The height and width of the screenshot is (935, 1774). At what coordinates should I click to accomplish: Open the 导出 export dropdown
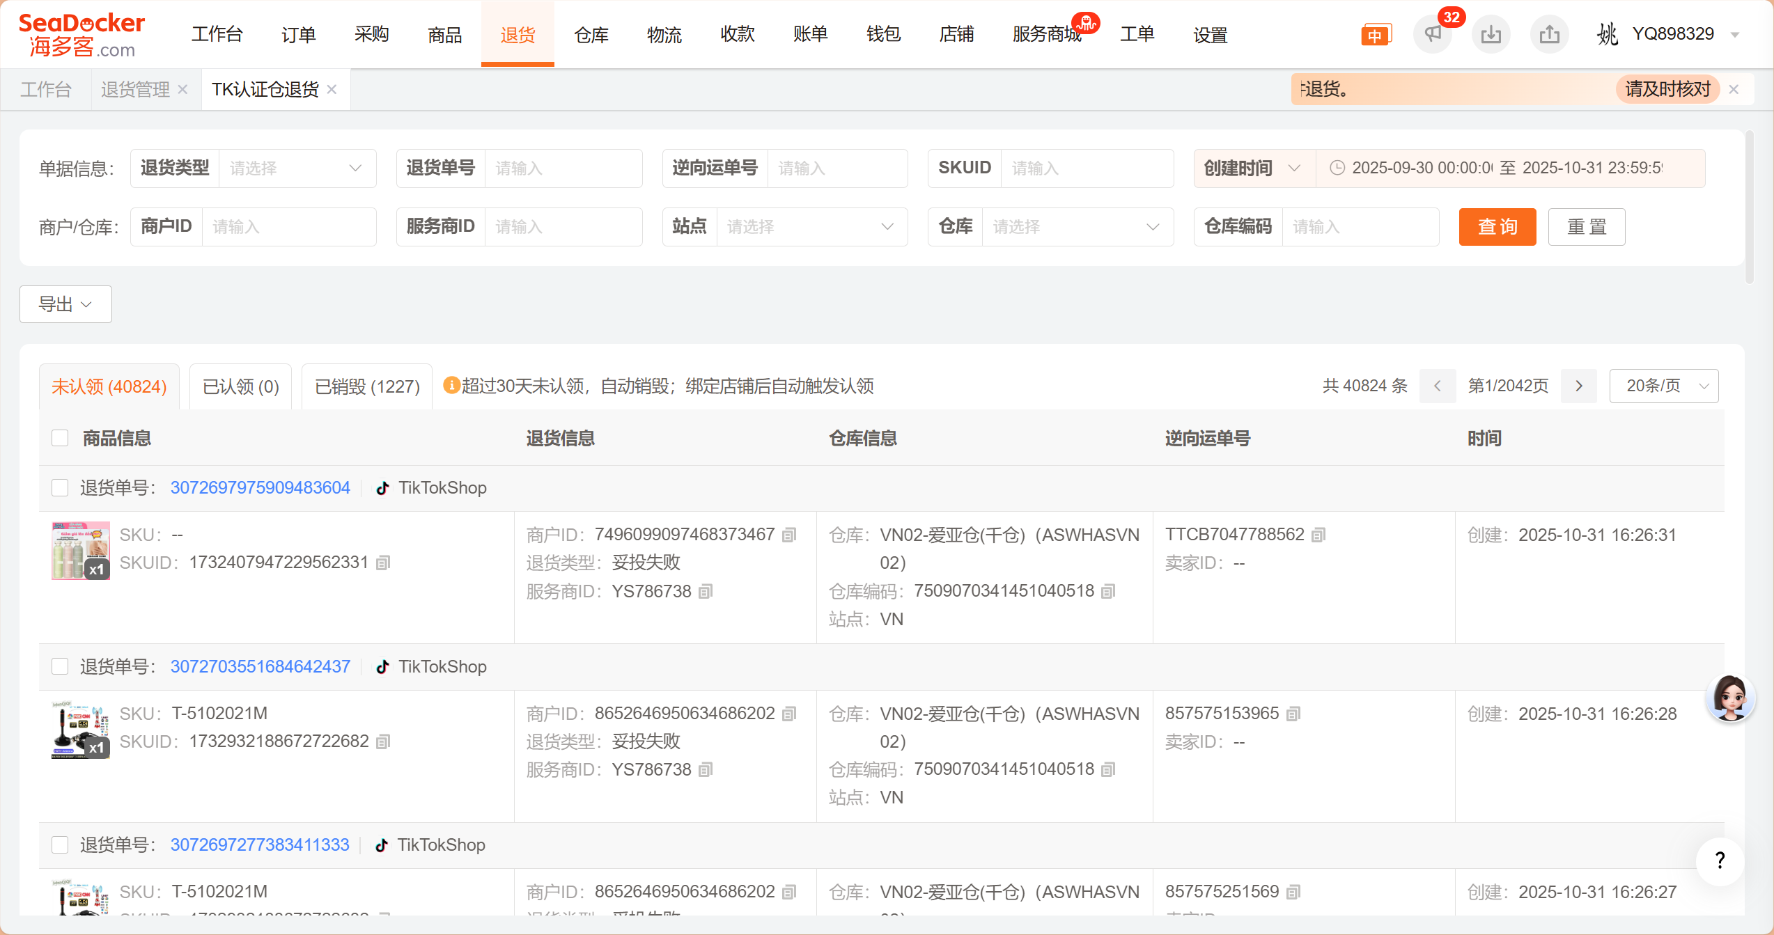pyautogui.click(x=65, y=304)
